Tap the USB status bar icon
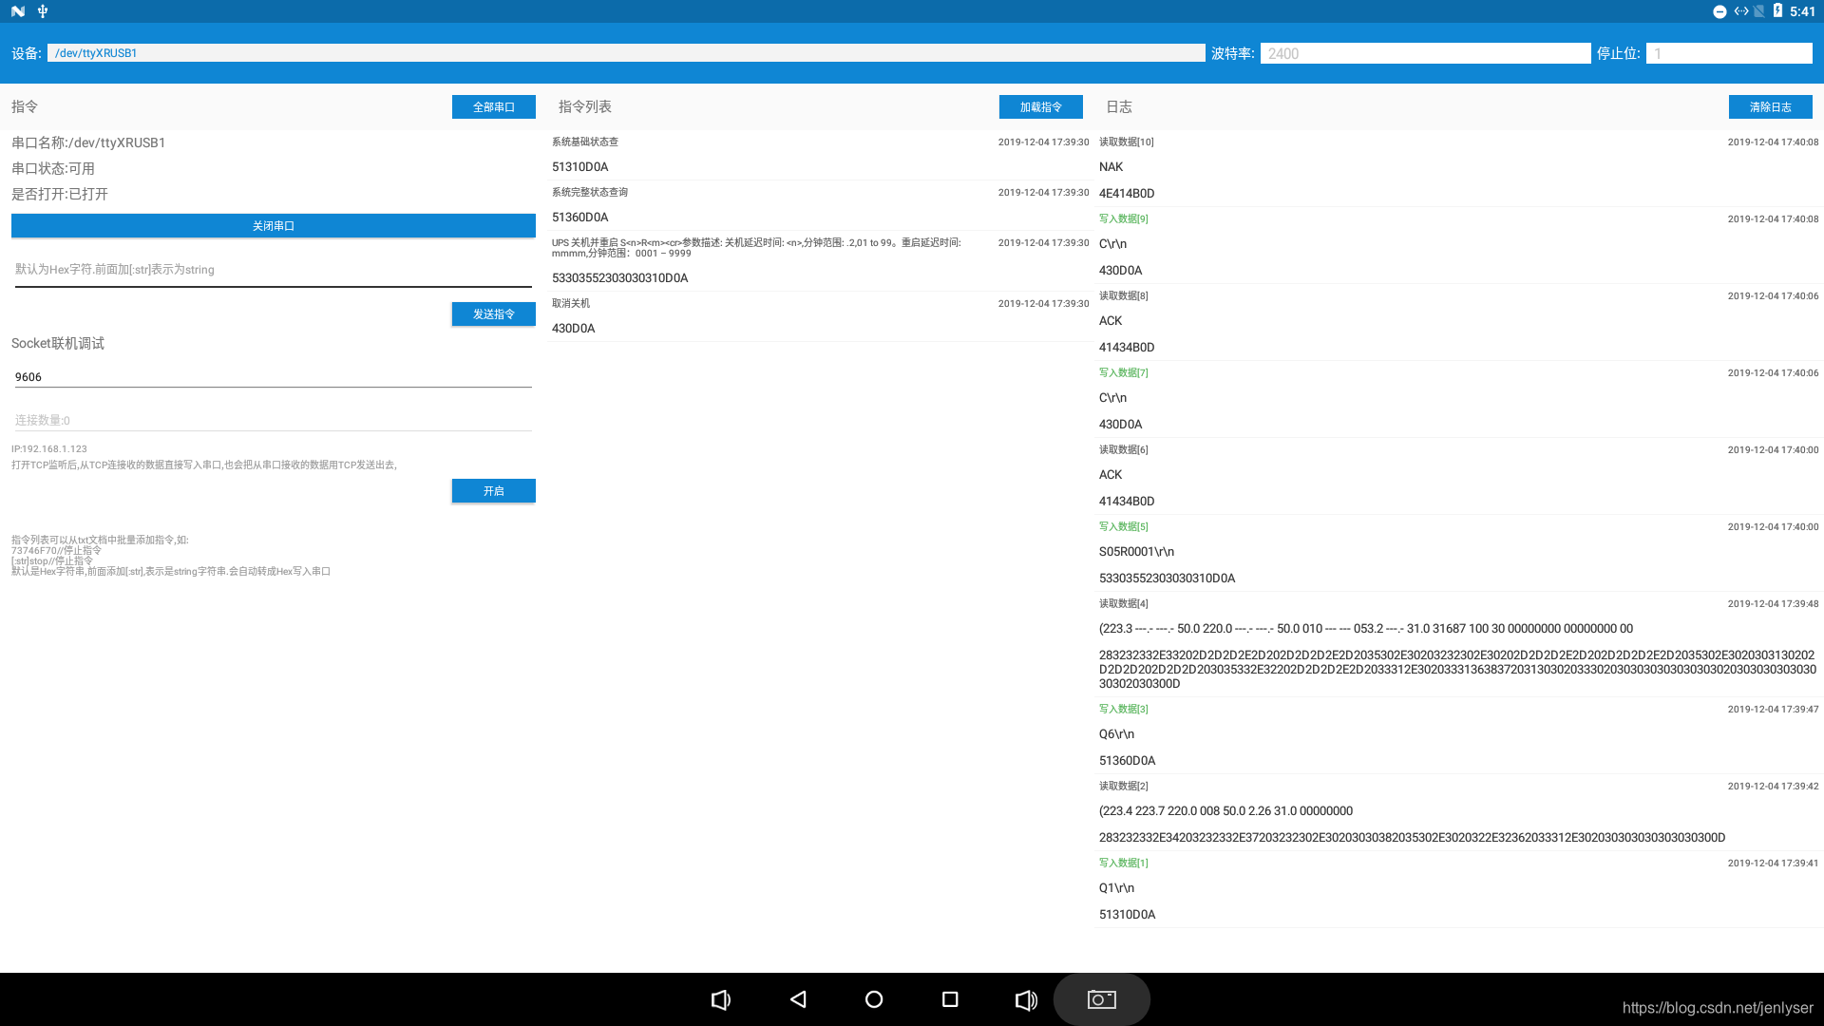This screenshot has height=1026, width=1824. click(42, 11)
